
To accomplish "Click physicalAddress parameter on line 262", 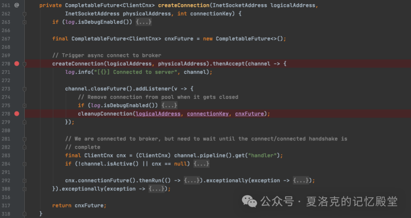I will tap(147, 14).
